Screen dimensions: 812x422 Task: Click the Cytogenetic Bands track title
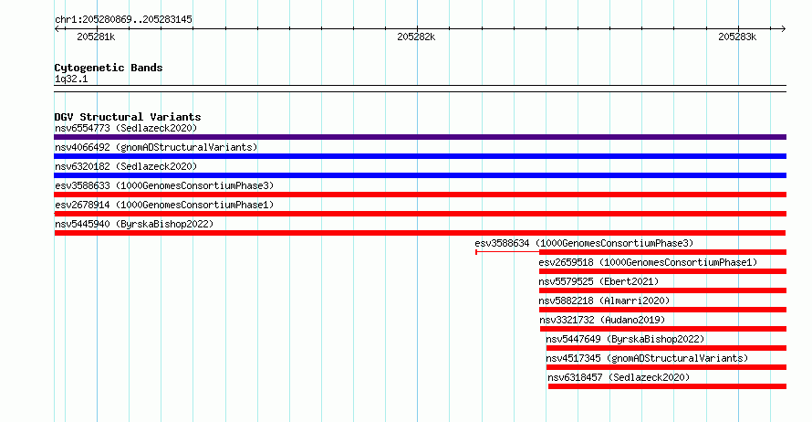click(x=109, y=68)
